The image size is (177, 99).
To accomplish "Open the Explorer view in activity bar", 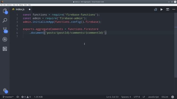I will coord(5,11).
